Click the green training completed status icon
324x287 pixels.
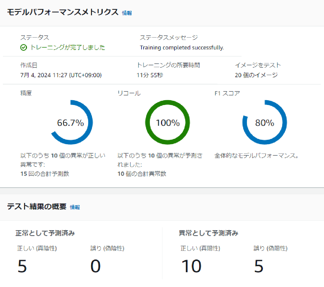pos(24,48)
